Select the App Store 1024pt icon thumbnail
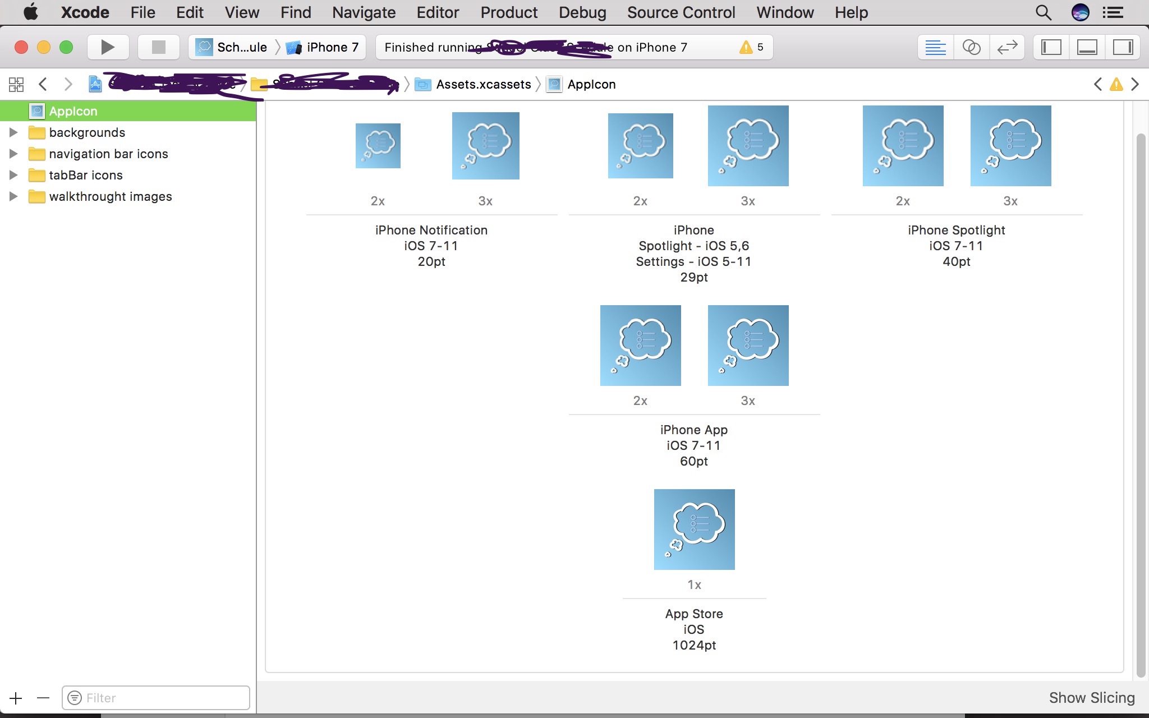Image resolution: width=1149 pixels, height=718 pixels. [694, 530]
